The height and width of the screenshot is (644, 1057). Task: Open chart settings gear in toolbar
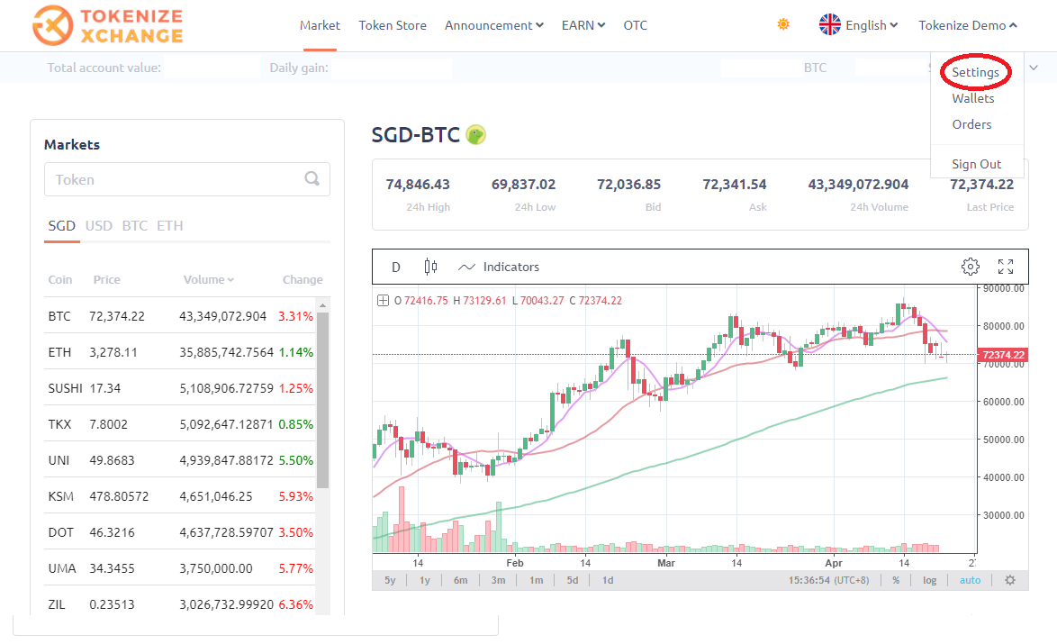(x=970, y=267)
